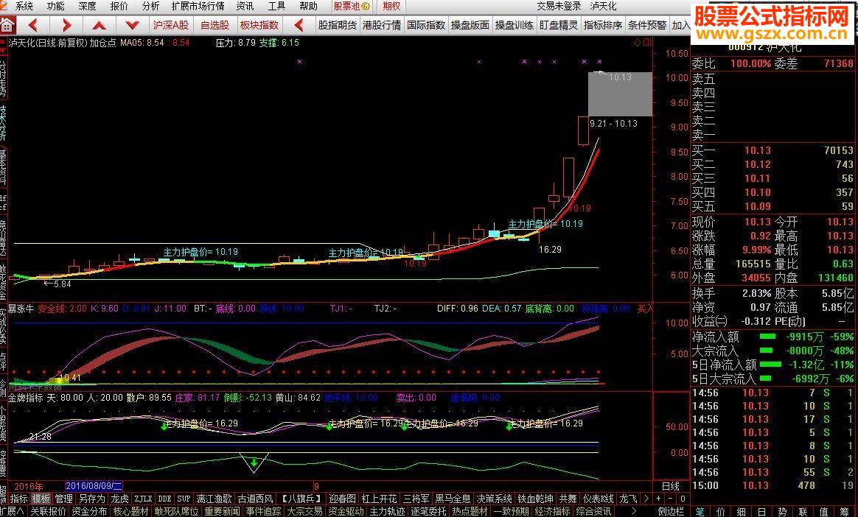Switch to 技术分析 side tab
Screen dimensions: 858x517
click(3, 122)
